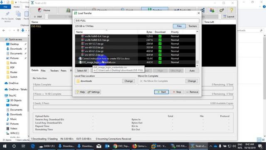Click the EVE-FULL name input field
This screenshot has width=266, height=150.
(137, 21)
